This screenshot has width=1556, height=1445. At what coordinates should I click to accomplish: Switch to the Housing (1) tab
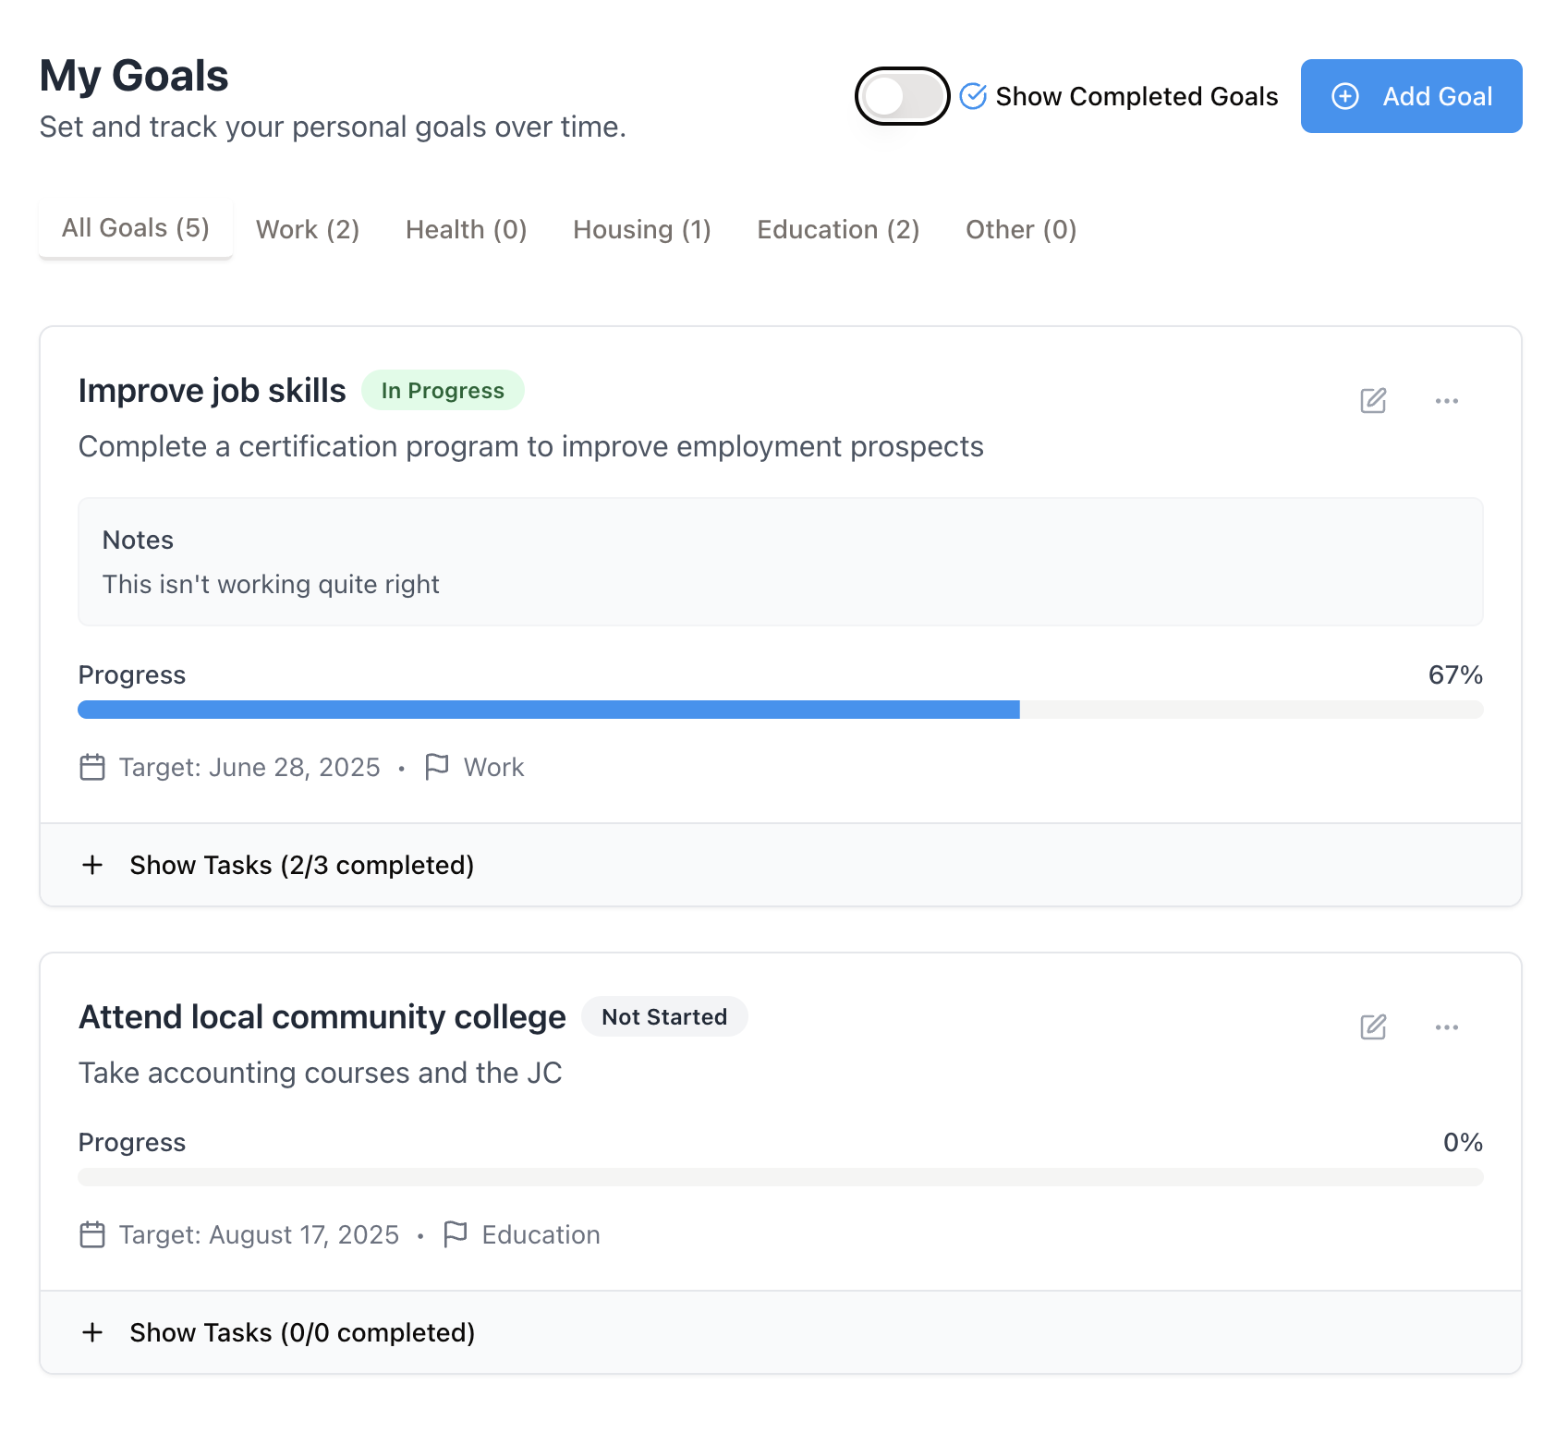[642, 229]
